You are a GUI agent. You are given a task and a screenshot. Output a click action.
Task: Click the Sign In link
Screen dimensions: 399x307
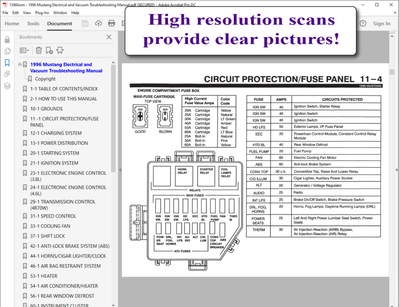click(381, 24)
